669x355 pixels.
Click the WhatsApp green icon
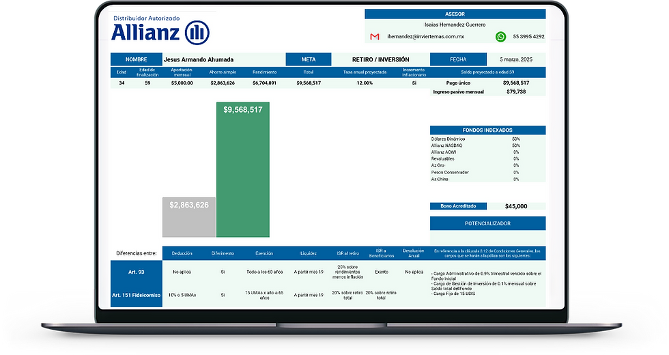pos(501,37)
